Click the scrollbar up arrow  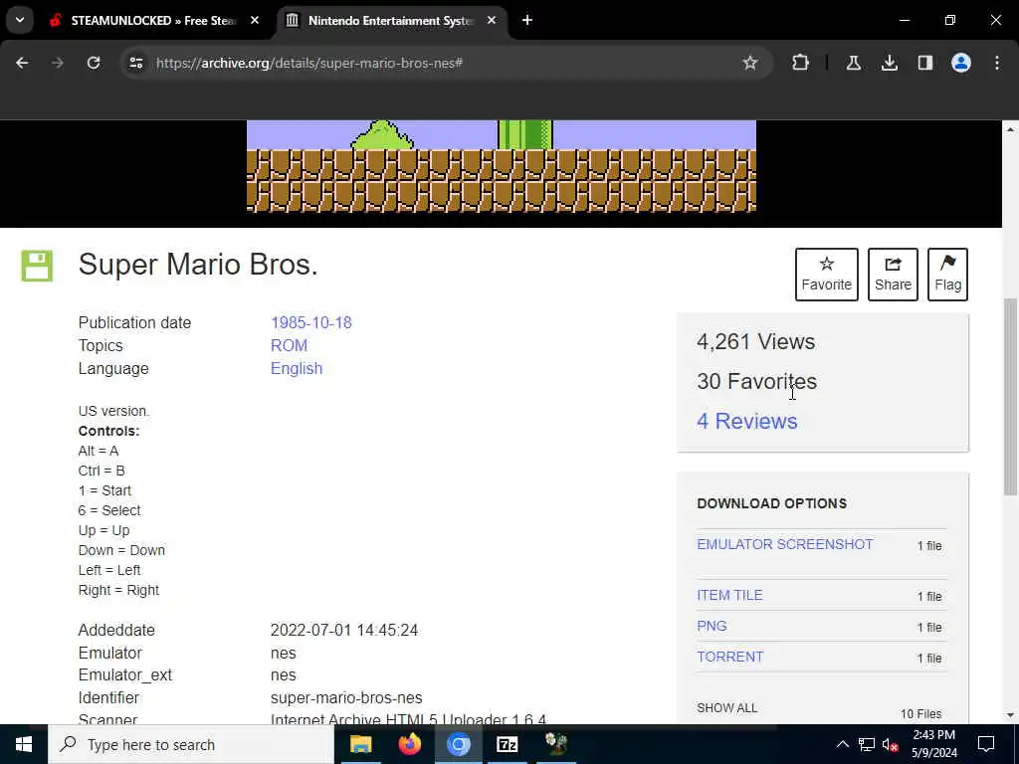pos(1010,129)
